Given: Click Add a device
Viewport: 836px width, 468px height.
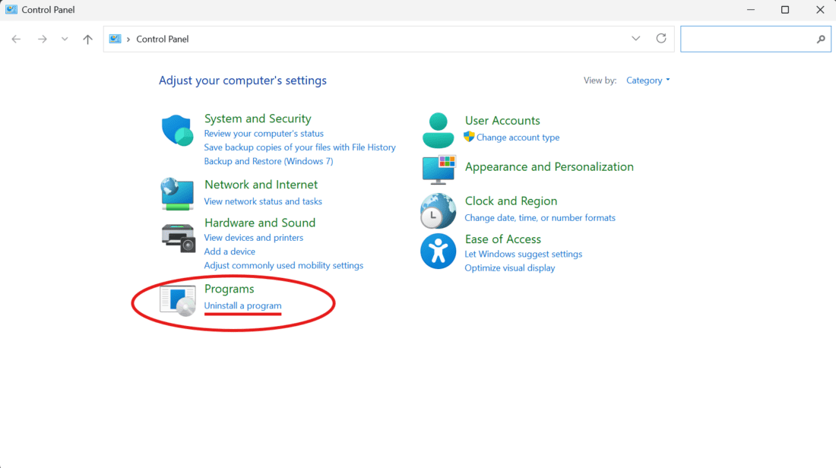Looking at the screenshot, I should (x=230, y=251).
